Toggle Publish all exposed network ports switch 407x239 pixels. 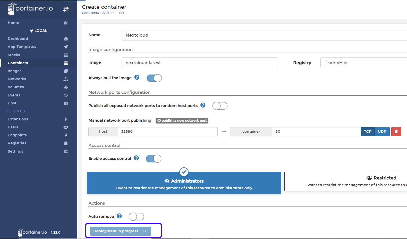point(220,106)
